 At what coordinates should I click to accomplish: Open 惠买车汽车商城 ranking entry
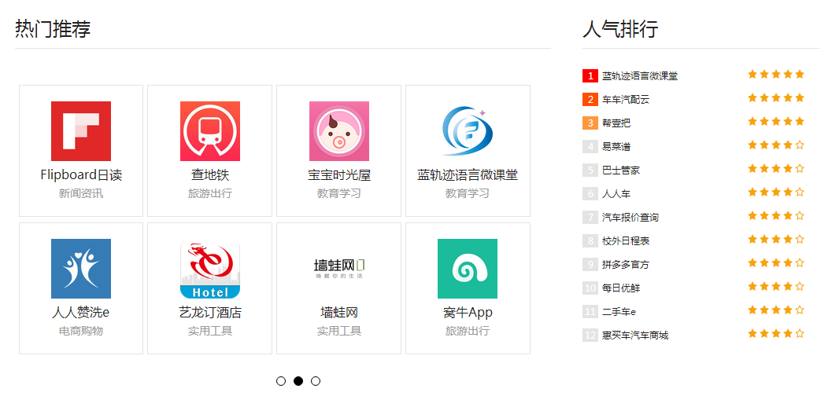[635, 335]
